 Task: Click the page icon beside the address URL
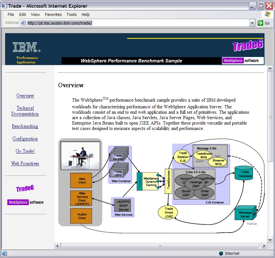(23, 23)
